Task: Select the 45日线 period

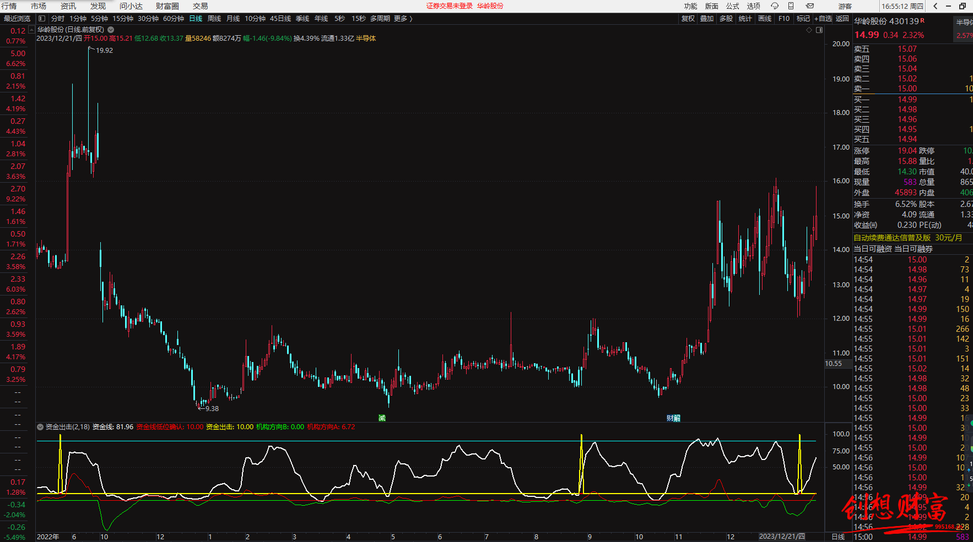Action: [x=280, y=19]
